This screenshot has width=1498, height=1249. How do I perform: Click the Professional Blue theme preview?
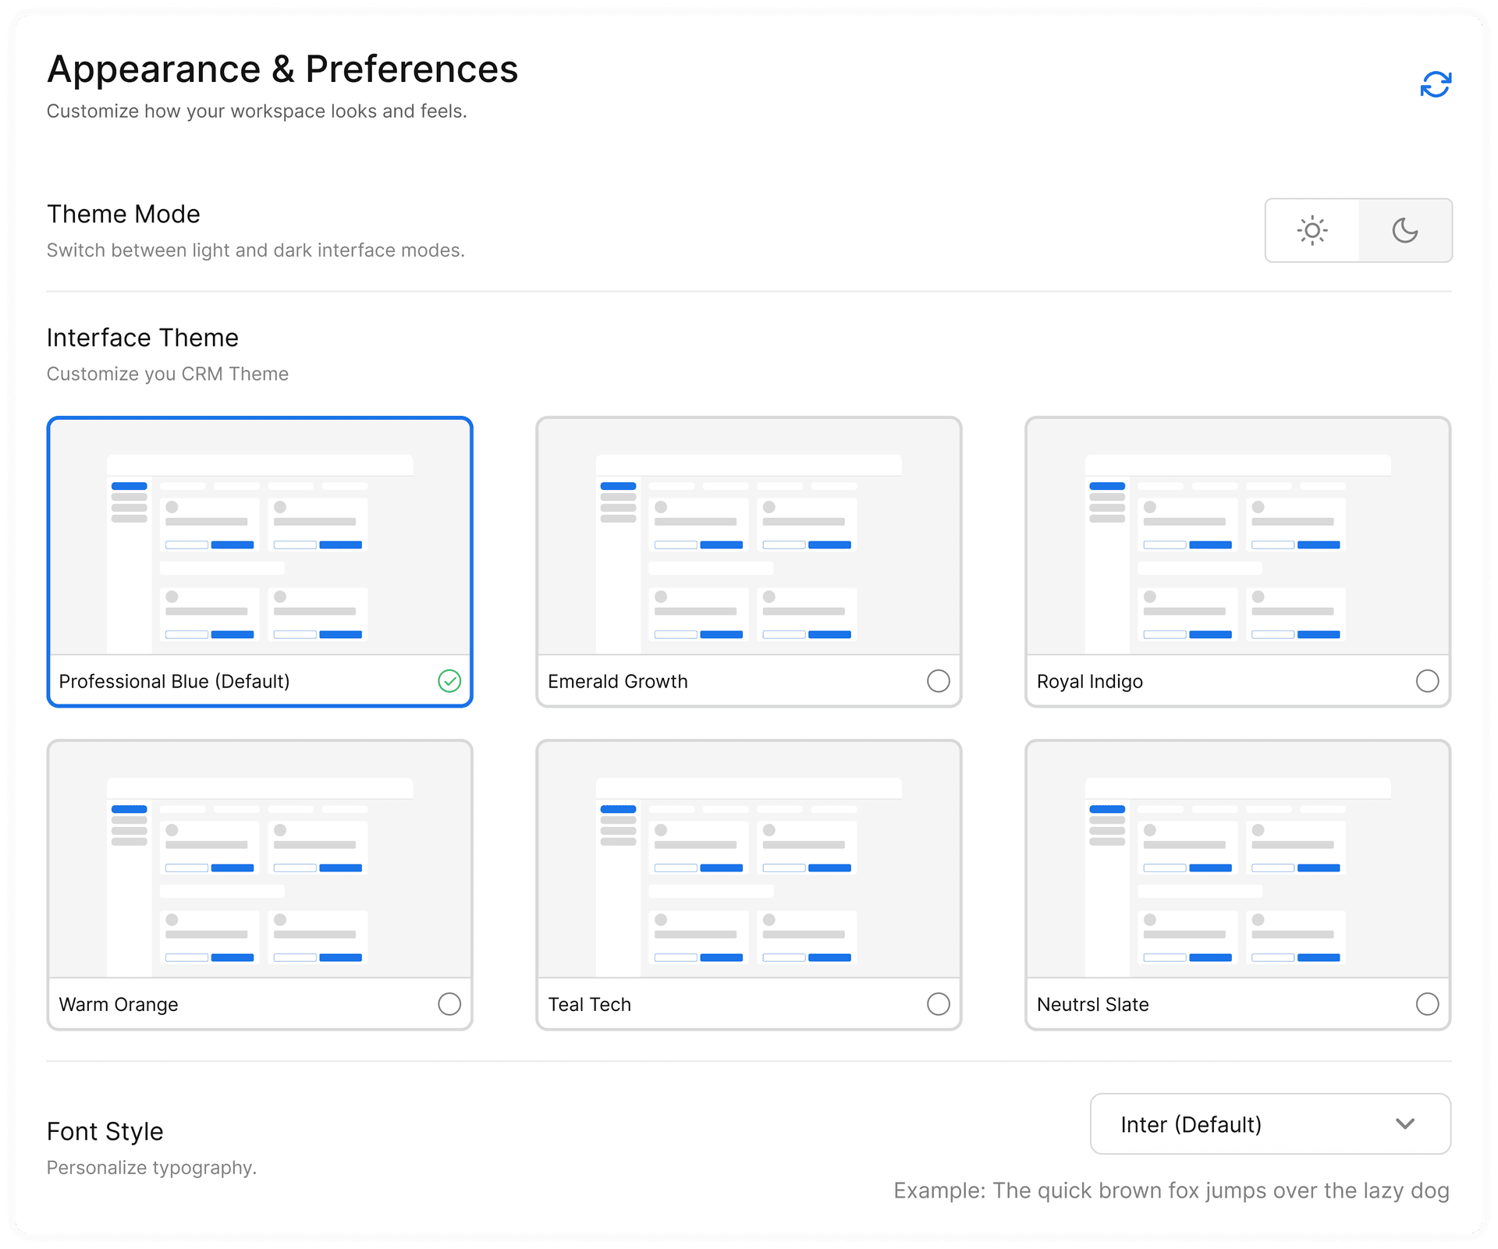point(260,538)
